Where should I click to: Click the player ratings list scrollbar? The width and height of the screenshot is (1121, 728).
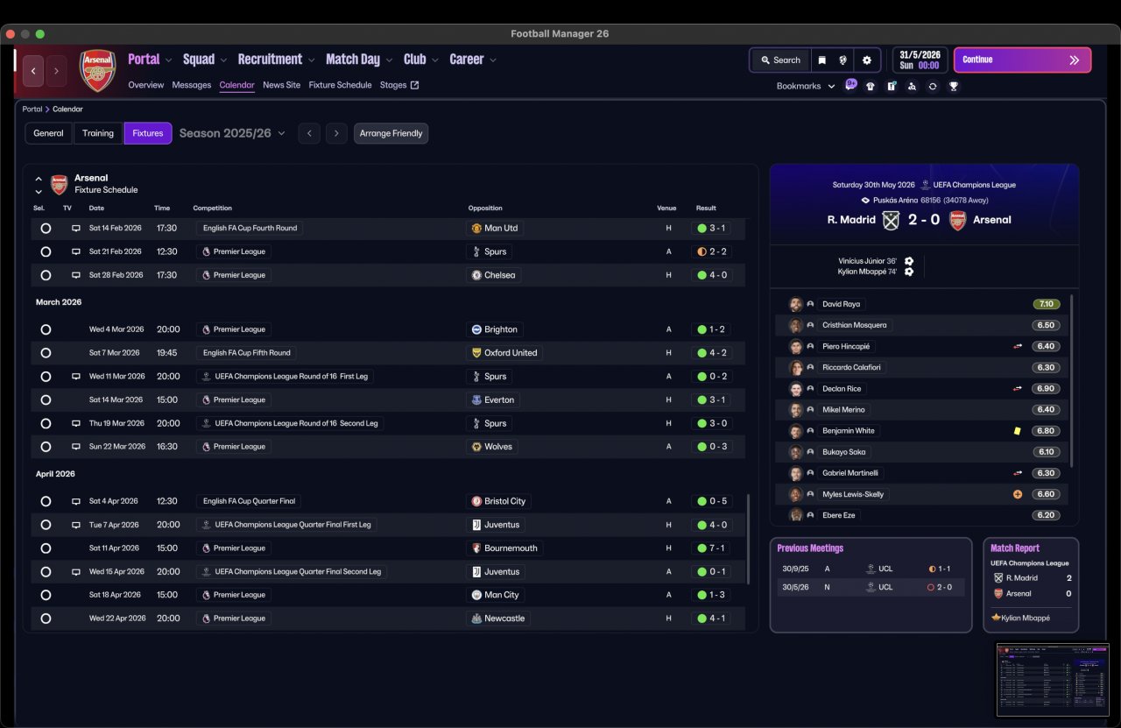(1070, 381)
